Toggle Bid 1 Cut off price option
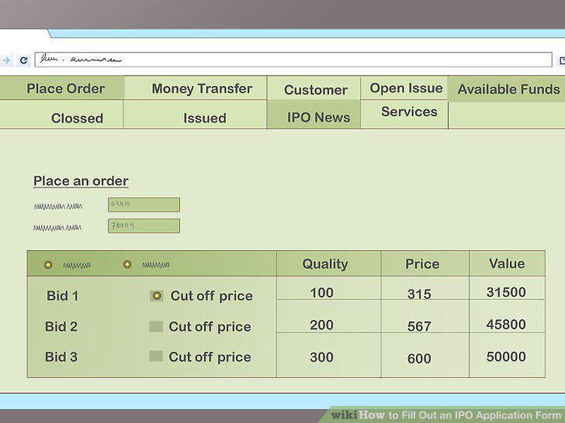565x423 pixels. pyautogui.click(x=157, y=296)
